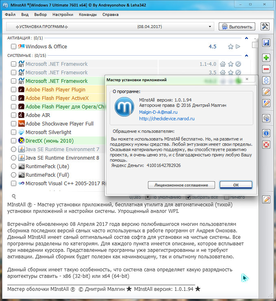276x301 pixels.
Task: Confirm the about dialog with OK
Action: pos(236,185)
